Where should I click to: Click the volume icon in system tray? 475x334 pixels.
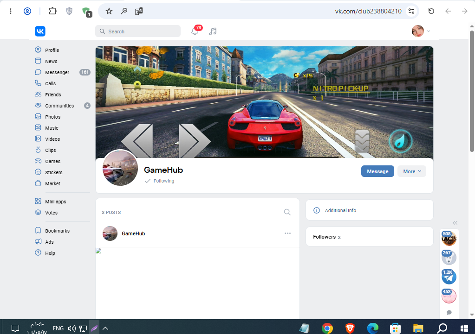point(72,328)
